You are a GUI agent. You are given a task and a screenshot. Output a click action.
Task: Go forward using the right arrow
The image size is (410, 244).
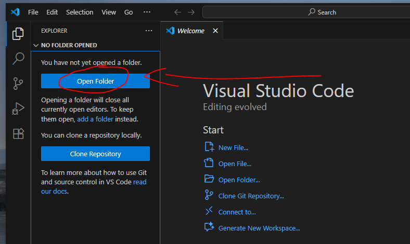coord(193,12)
